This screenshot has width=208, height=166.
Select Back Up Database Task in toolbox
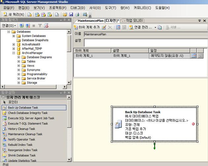pyautogui.click(x=34, y=108)
